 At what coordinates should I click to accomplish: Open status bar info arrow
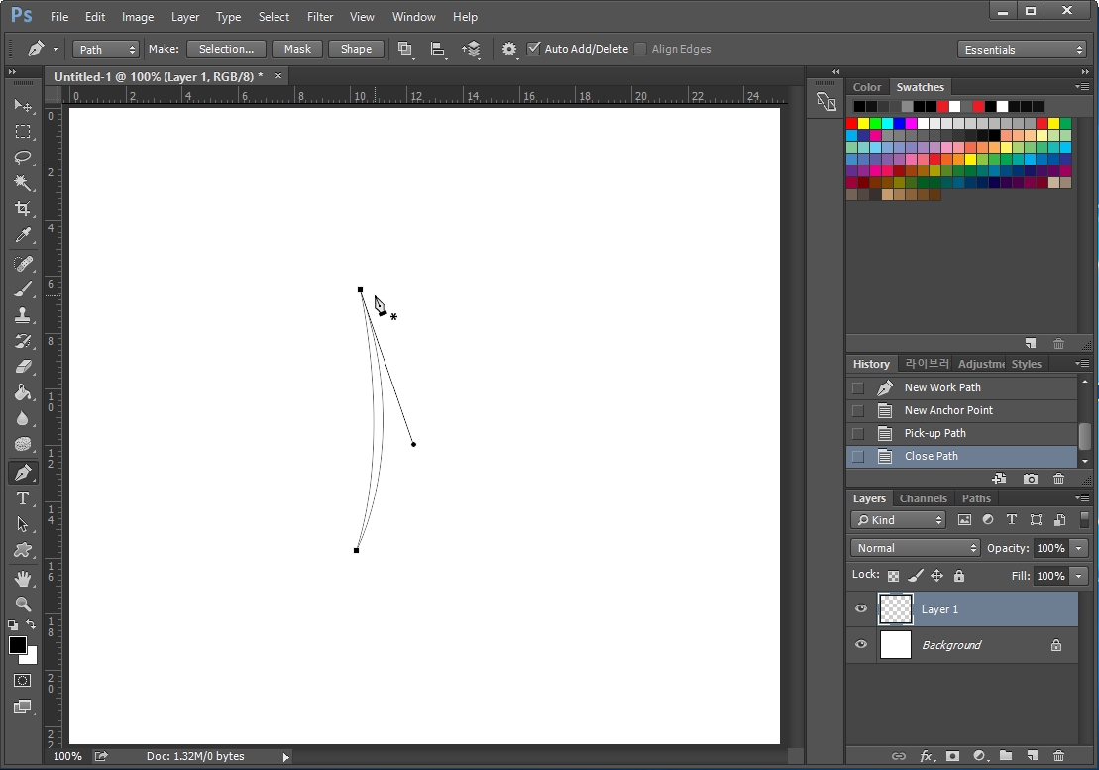[285, 757]
